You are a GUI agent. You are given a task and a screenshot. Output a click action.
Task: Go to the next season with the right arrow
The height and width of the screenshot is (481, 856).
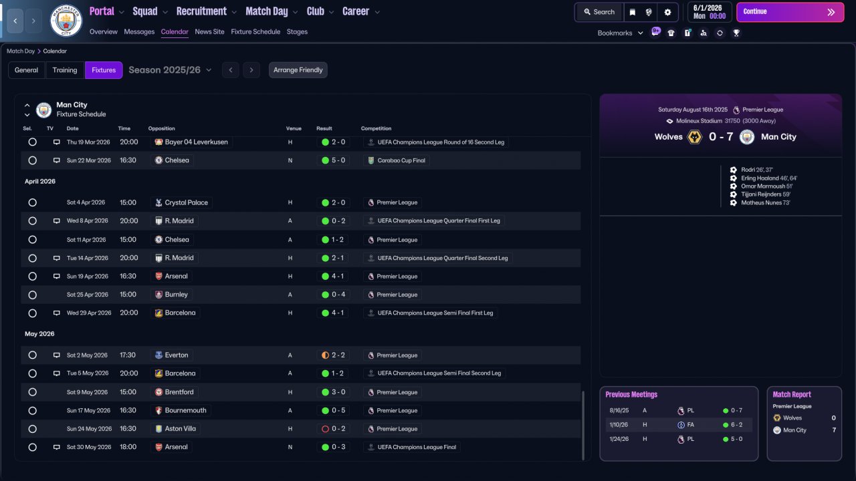251,70
